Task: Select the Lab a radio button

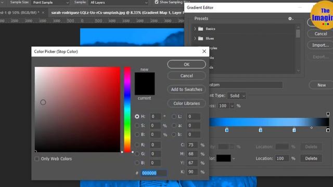Action: click(174, 126)
